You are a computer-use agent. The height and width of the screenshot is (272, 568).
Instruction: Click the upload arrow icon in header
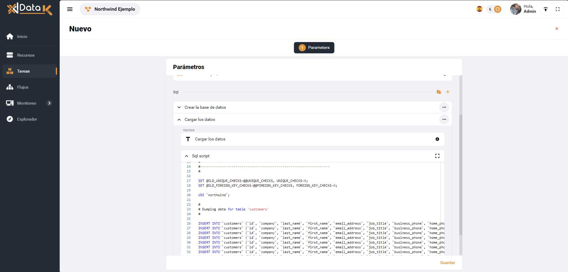point(545,9)
